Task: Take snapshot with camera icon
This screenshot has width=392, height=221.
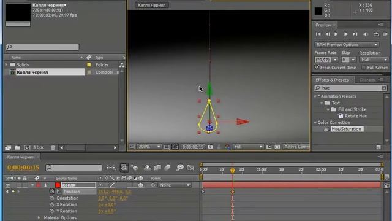Action: pos(211,147)
